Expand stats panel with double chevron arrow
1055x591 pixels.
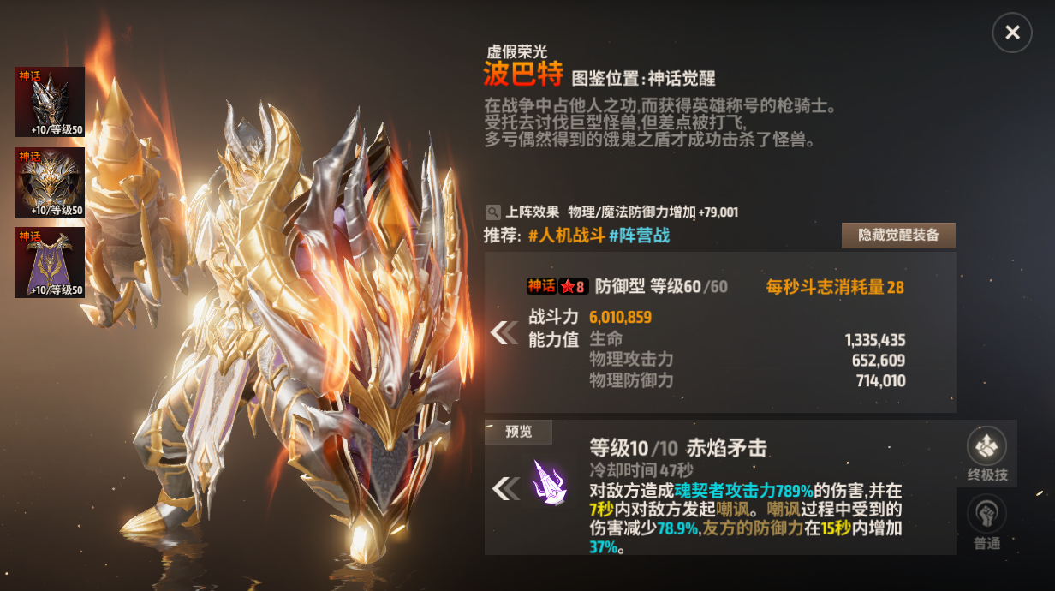(x=504, y=332)
